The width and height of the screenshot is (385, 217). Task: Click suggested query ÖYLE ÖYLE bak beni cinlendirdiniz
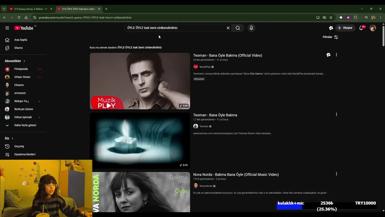140,47
